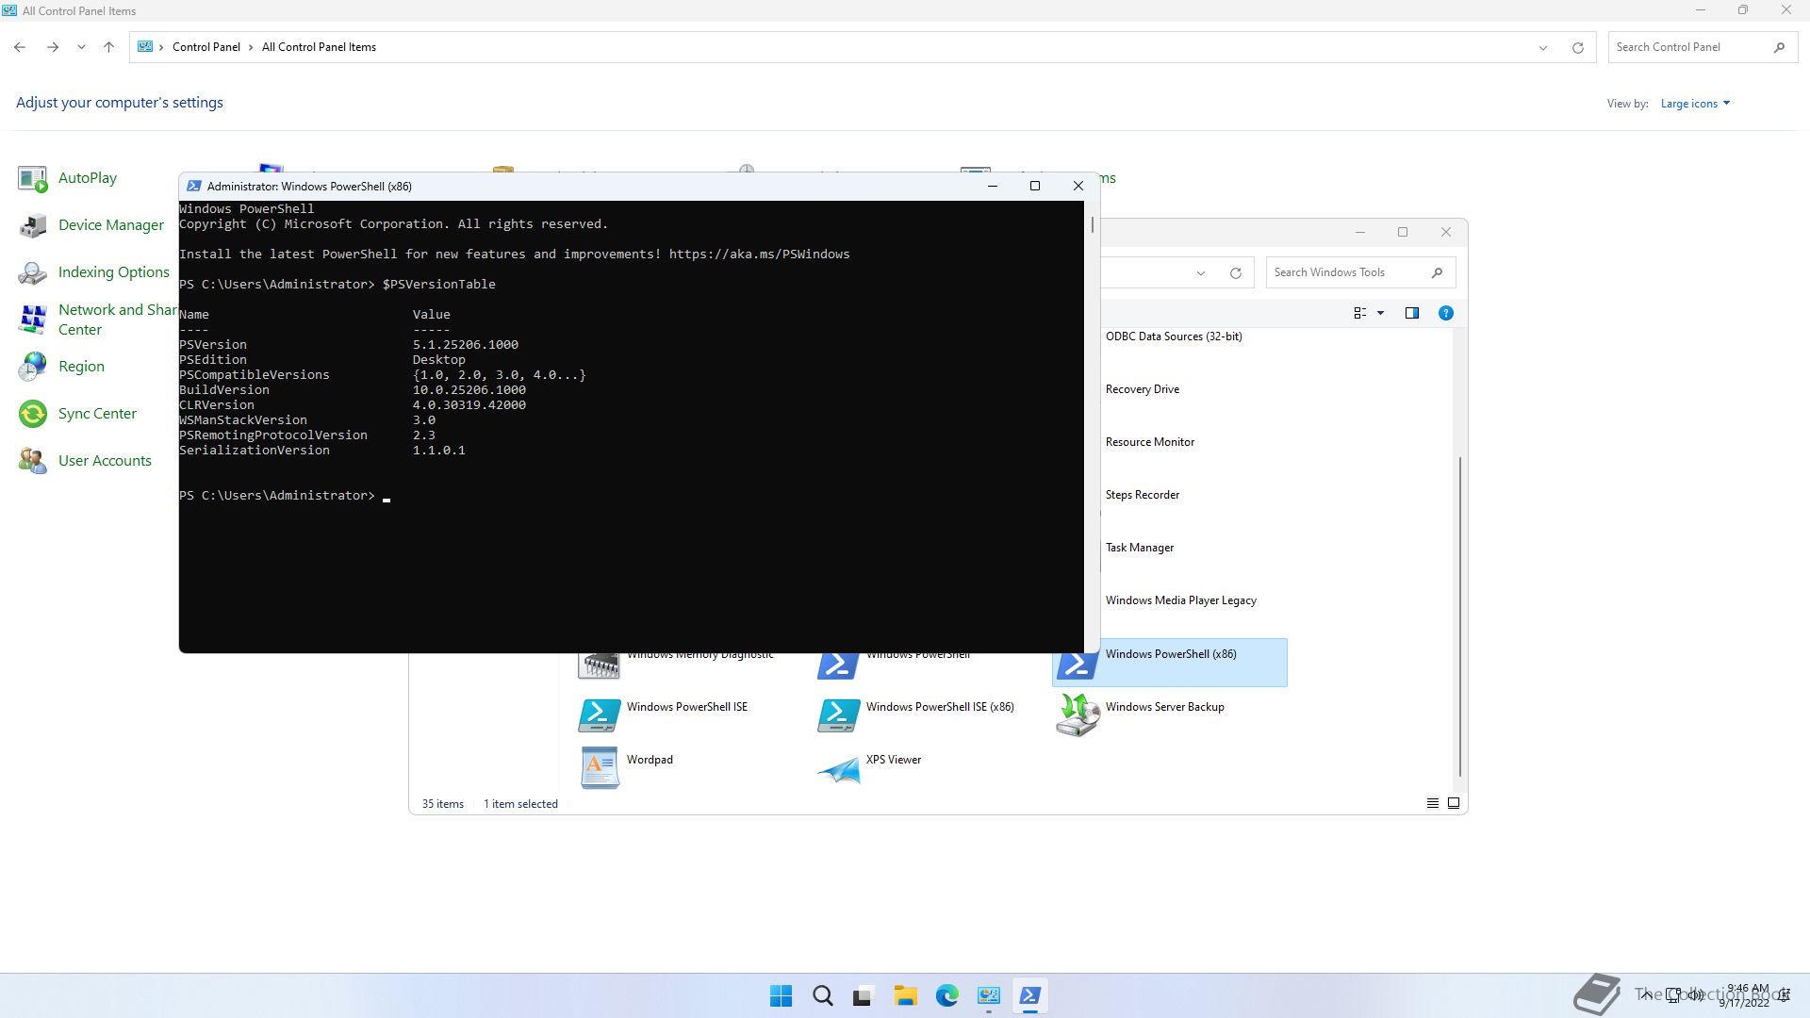Open Device Manager link
1810x1018 pixels.
(111, 225)
